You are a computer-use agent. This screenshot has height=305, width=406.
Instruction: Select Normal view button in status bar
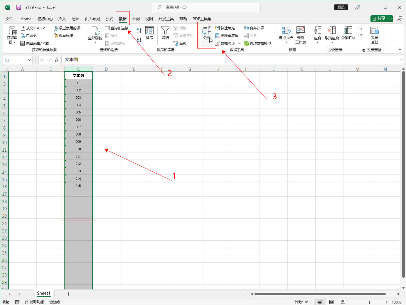pos(319,302)
